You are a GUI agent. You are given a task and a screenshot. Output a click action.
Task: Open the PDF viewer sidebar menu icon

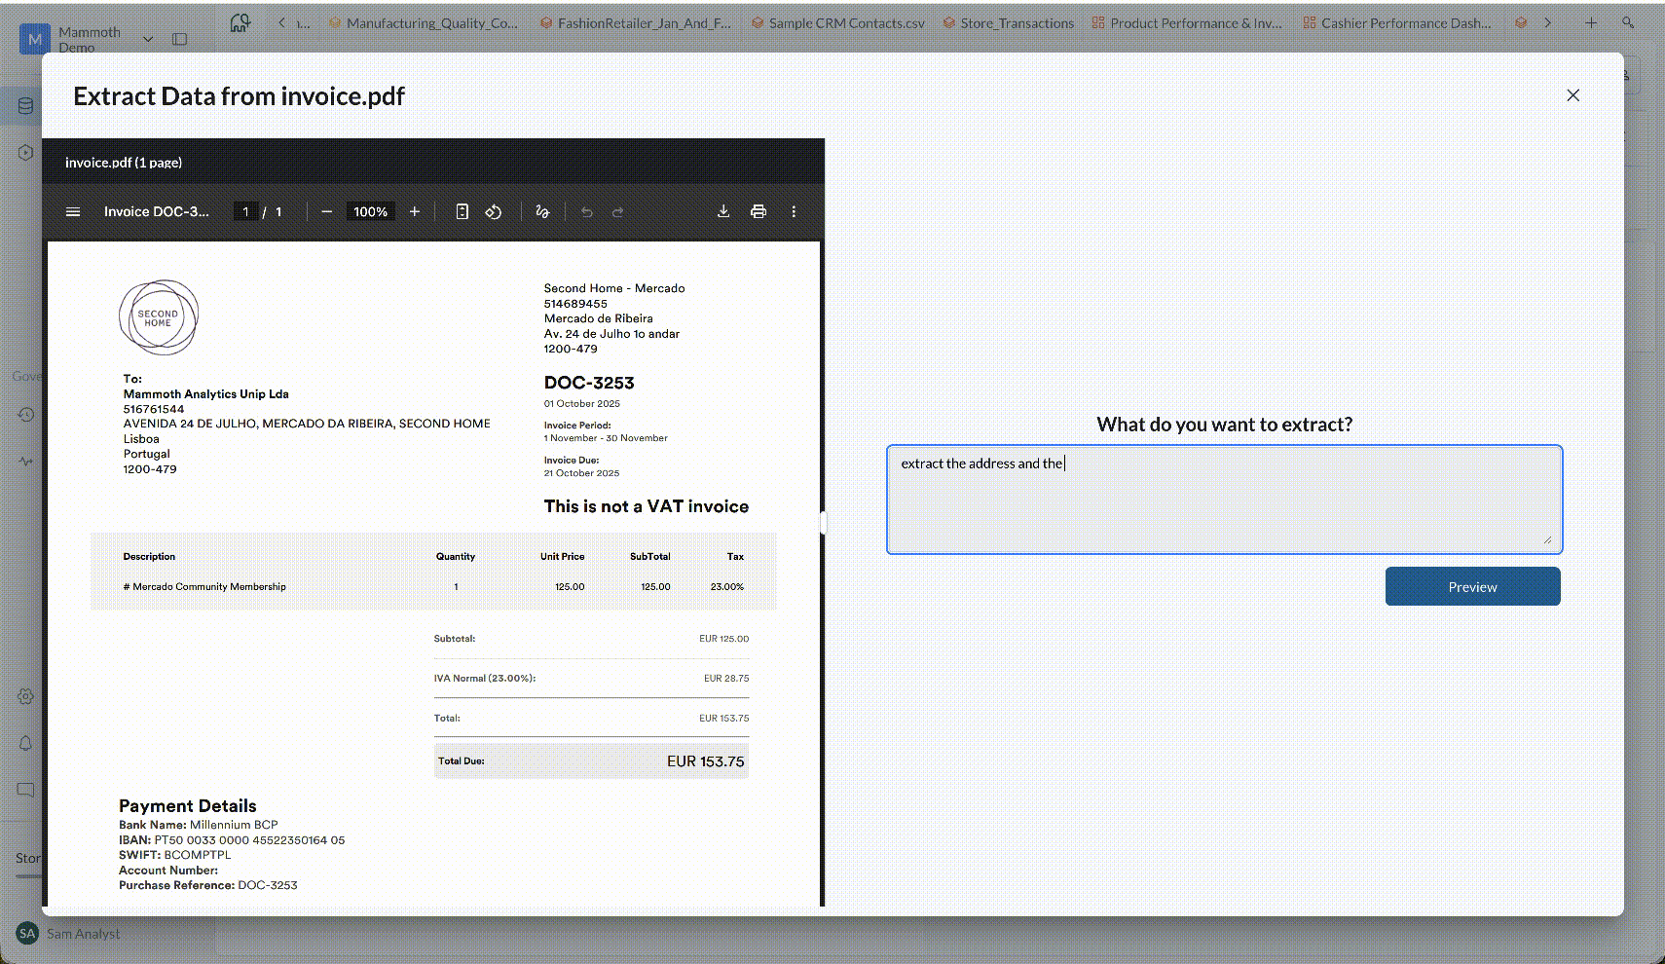click(x=73, y=211)
